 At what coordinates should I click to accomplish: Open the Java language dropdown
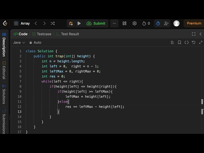click(x=19, y=42)
